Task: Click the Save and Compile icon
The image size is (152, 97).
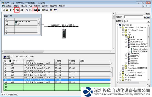Action: click(17, 10)
